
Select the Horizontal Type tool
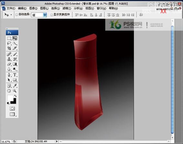pyautogui.click(x=15, y=75)
